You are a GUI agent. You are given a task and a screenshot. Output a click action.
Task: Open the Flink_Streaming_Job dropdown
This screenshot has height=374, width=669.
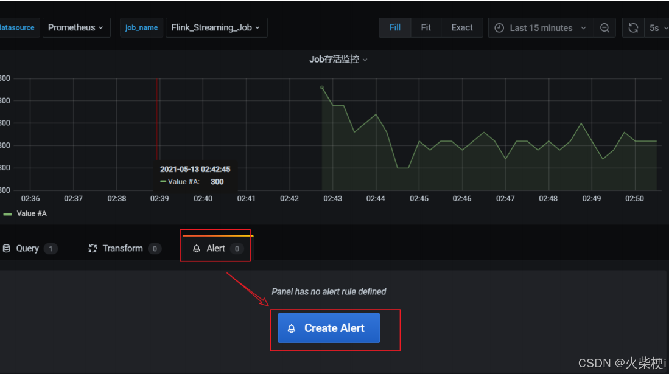tap(216, 28)
